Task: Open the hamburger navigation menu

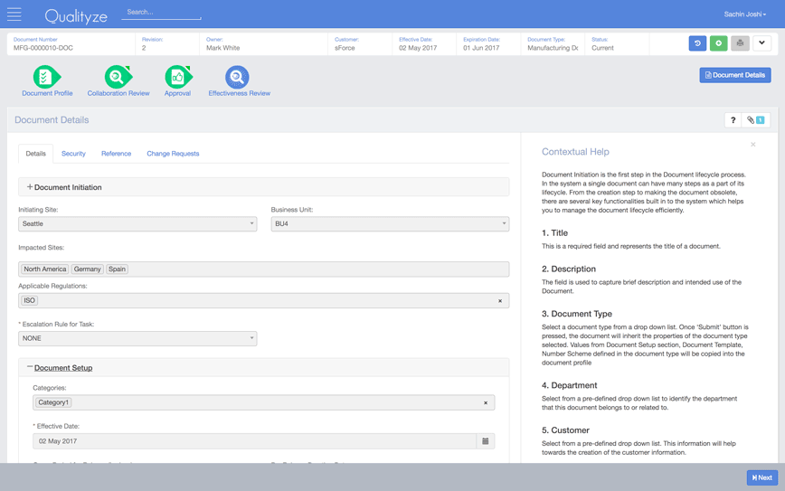Action: pos(14,14)
